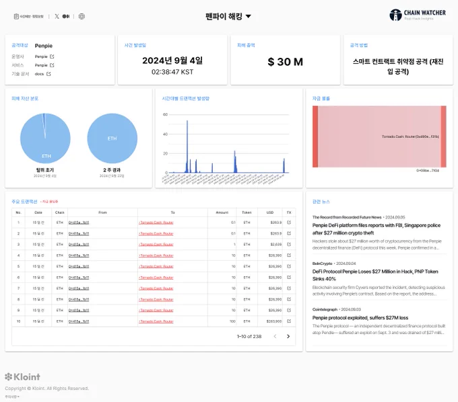
Task: Open the X (Twitter) social icon
Action: (x=57, y=16)
